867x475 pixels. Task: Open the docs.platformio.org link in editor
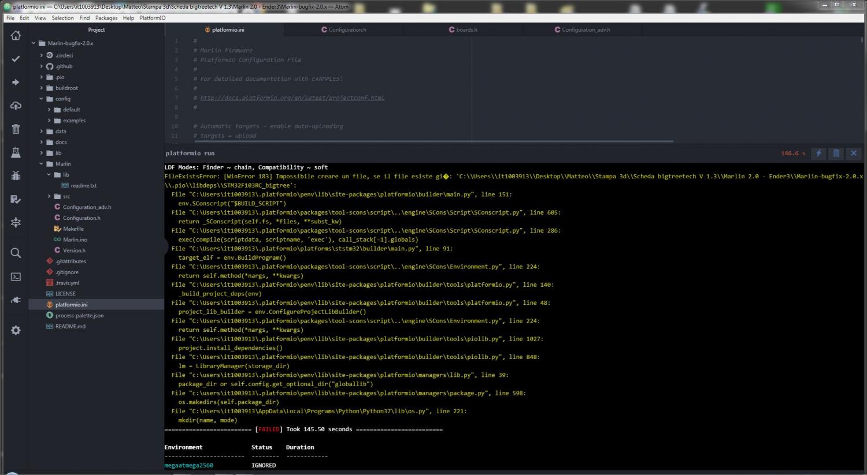click(x=292, y=98)
